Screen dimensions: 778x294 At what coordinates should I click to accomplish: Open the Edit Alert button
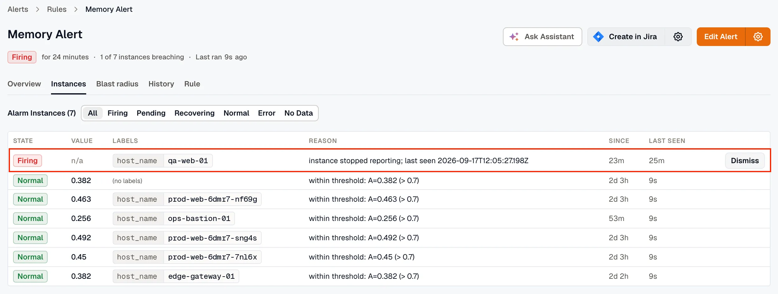721,37
